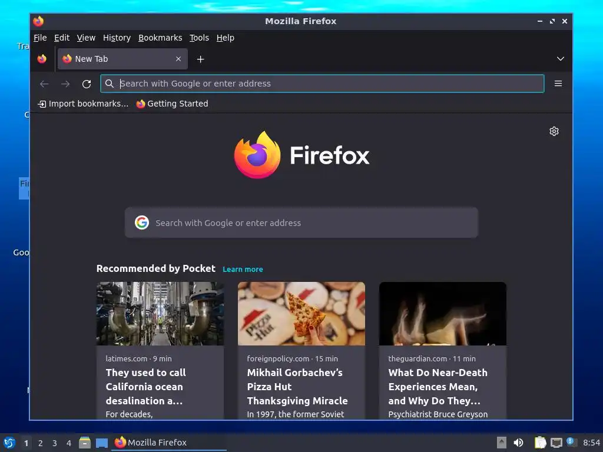Open the Pizza Hut article thumbnail
The height and width of the screenshot is (452, 603).
point(301,314)
